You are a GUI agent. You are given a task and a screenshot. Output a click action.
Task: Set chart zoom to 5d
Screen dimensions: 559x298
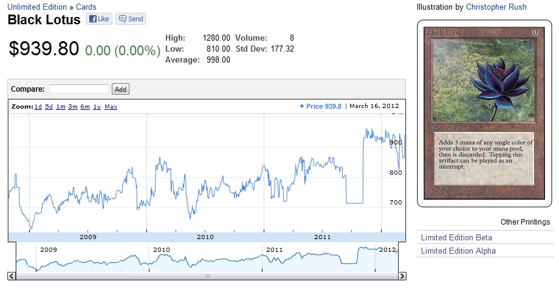49,107
